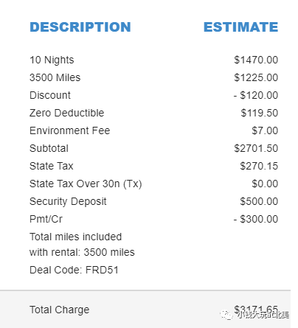Click the Discount row label
This screenshot has width=298, height=328.
point(50,95)
